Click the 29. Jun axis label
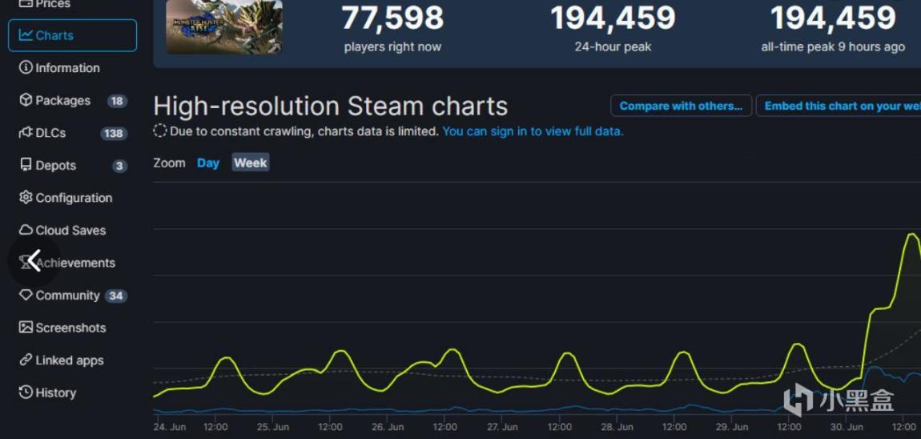The image size is (921, 439). tap(731, 427)
